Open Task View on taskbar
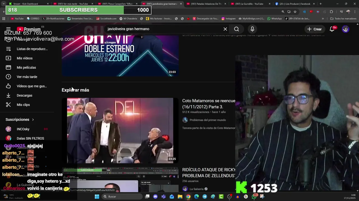The width and height of the screenshot is (359, 201). coord(147,197)
